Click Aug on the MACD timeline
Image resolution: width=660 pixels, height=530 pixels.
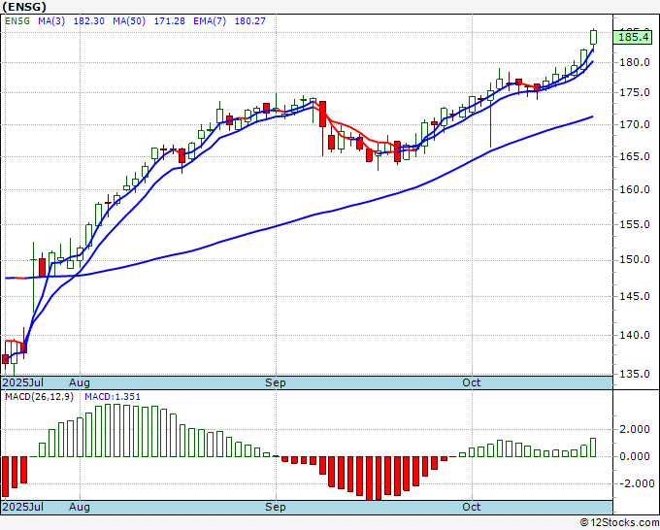[80, 507]
